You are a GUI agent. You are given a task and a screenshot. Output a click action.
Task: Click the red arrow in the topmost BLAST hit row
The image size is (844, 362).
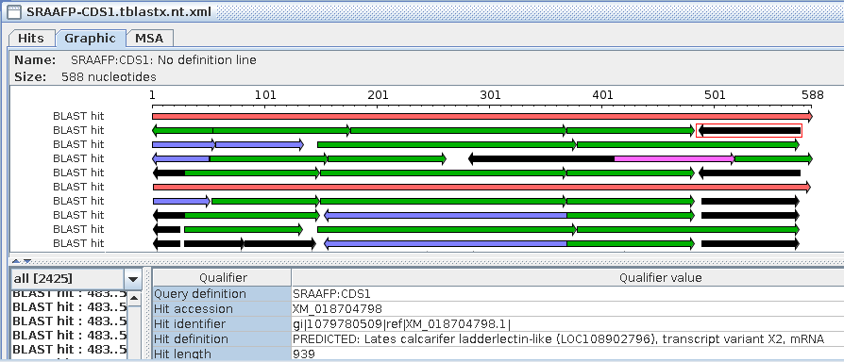tap(482, 116)
